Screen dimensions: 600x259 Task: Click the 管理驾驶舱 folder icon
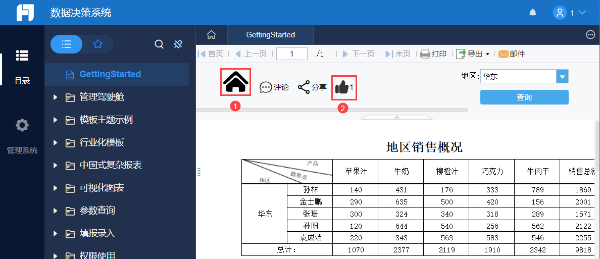coord(70,97)
